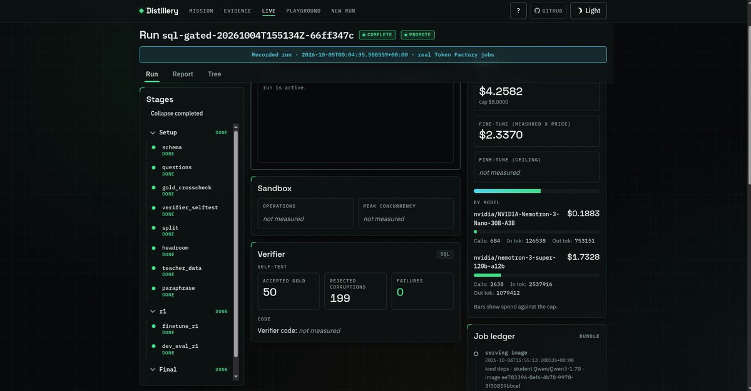Click the Verifier code not measured text
Viewport: 751px width, 391px height.
(x=299, y=330)
